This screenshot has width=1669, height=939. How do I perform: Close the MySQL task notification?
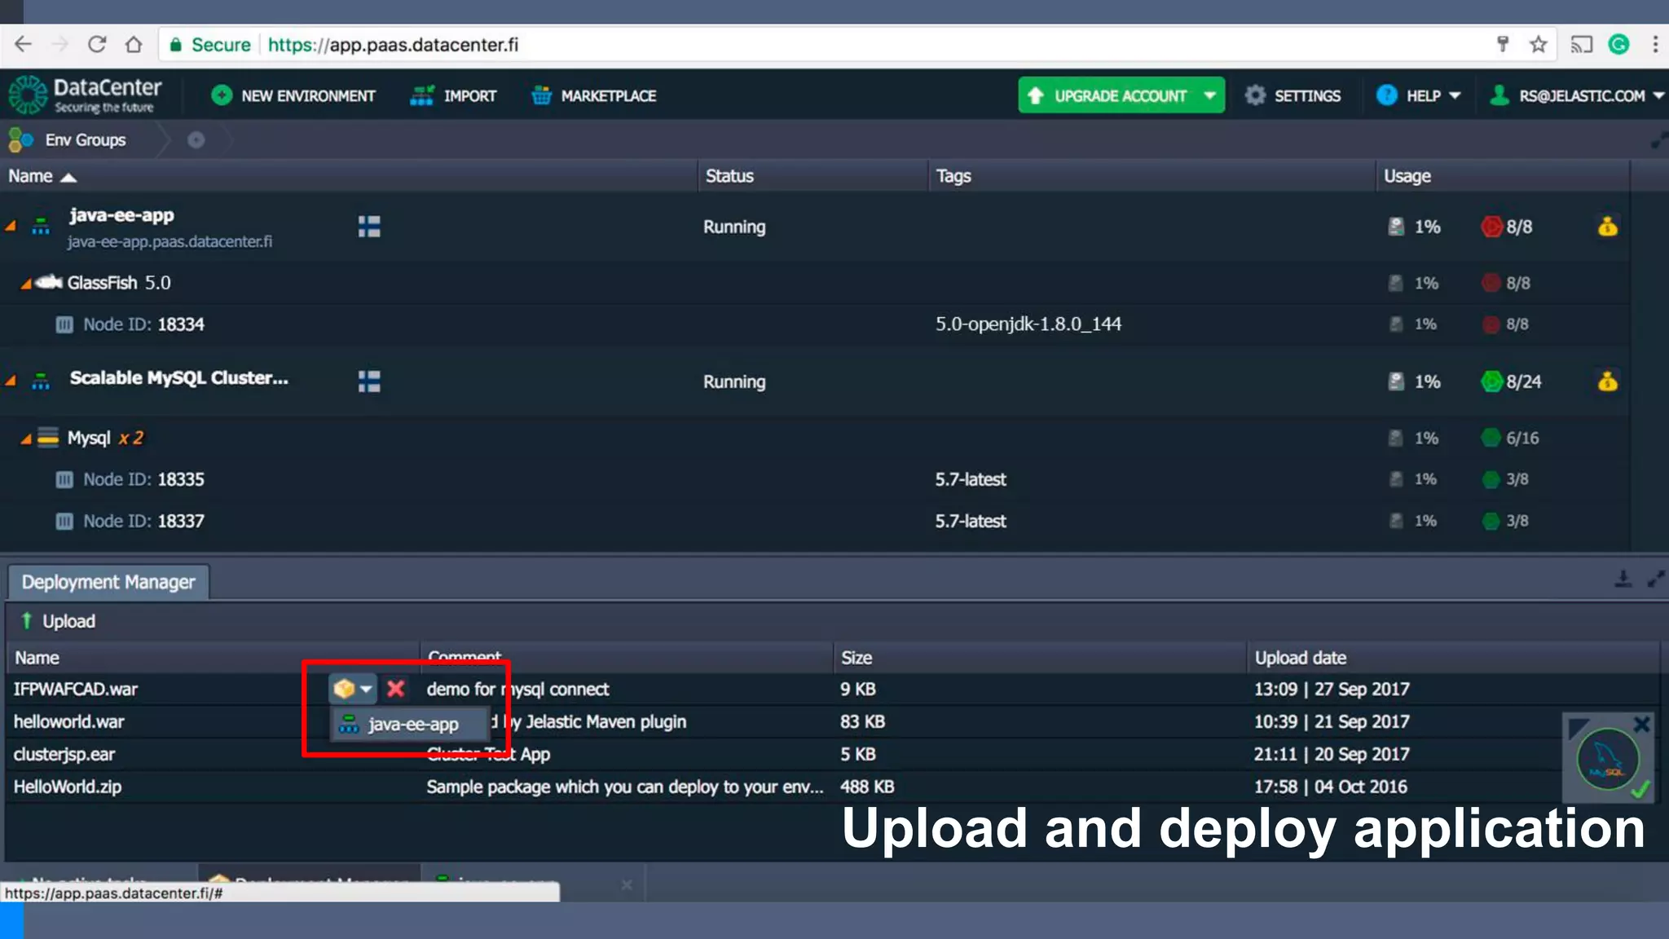tap(1642, 724)
